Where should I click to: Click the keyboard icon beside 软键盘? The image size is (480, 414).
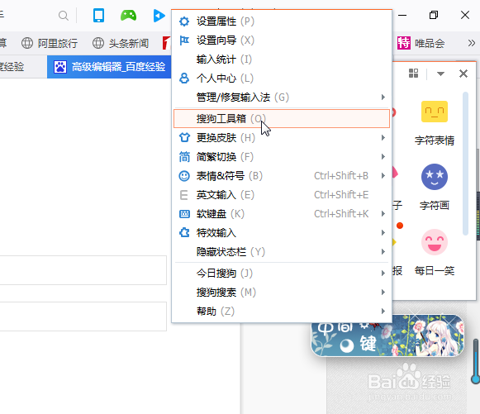click(184, 214)
